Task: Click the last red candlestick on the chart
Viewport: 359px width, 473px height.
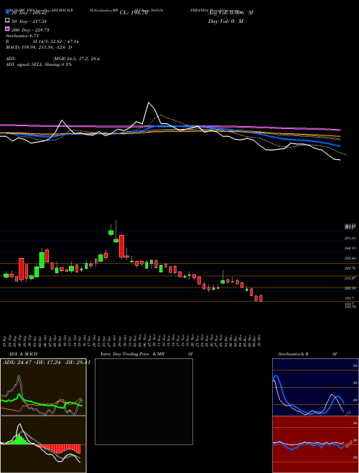Action: click(261, 298)
